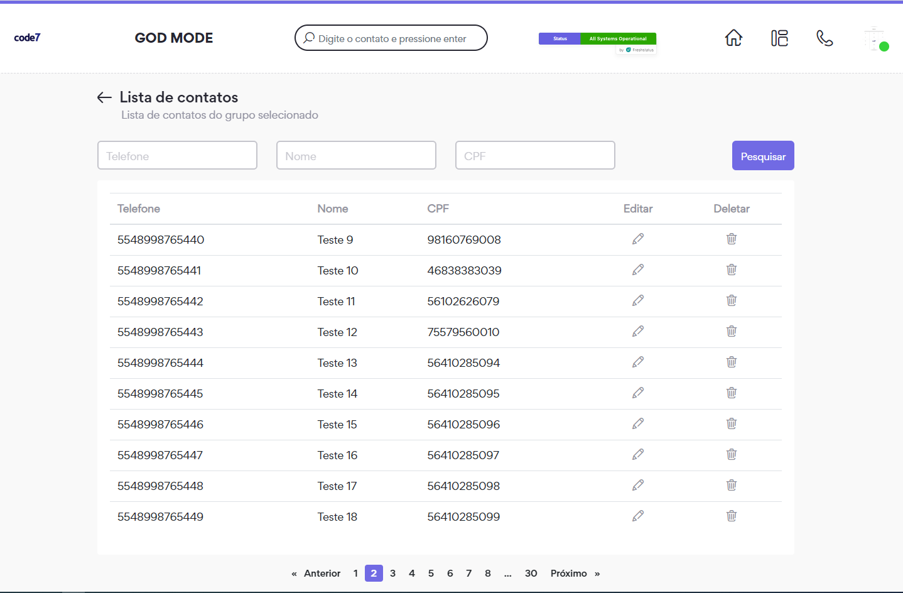
Task: Click the CPF column header
Action: (x=438, y=209)
